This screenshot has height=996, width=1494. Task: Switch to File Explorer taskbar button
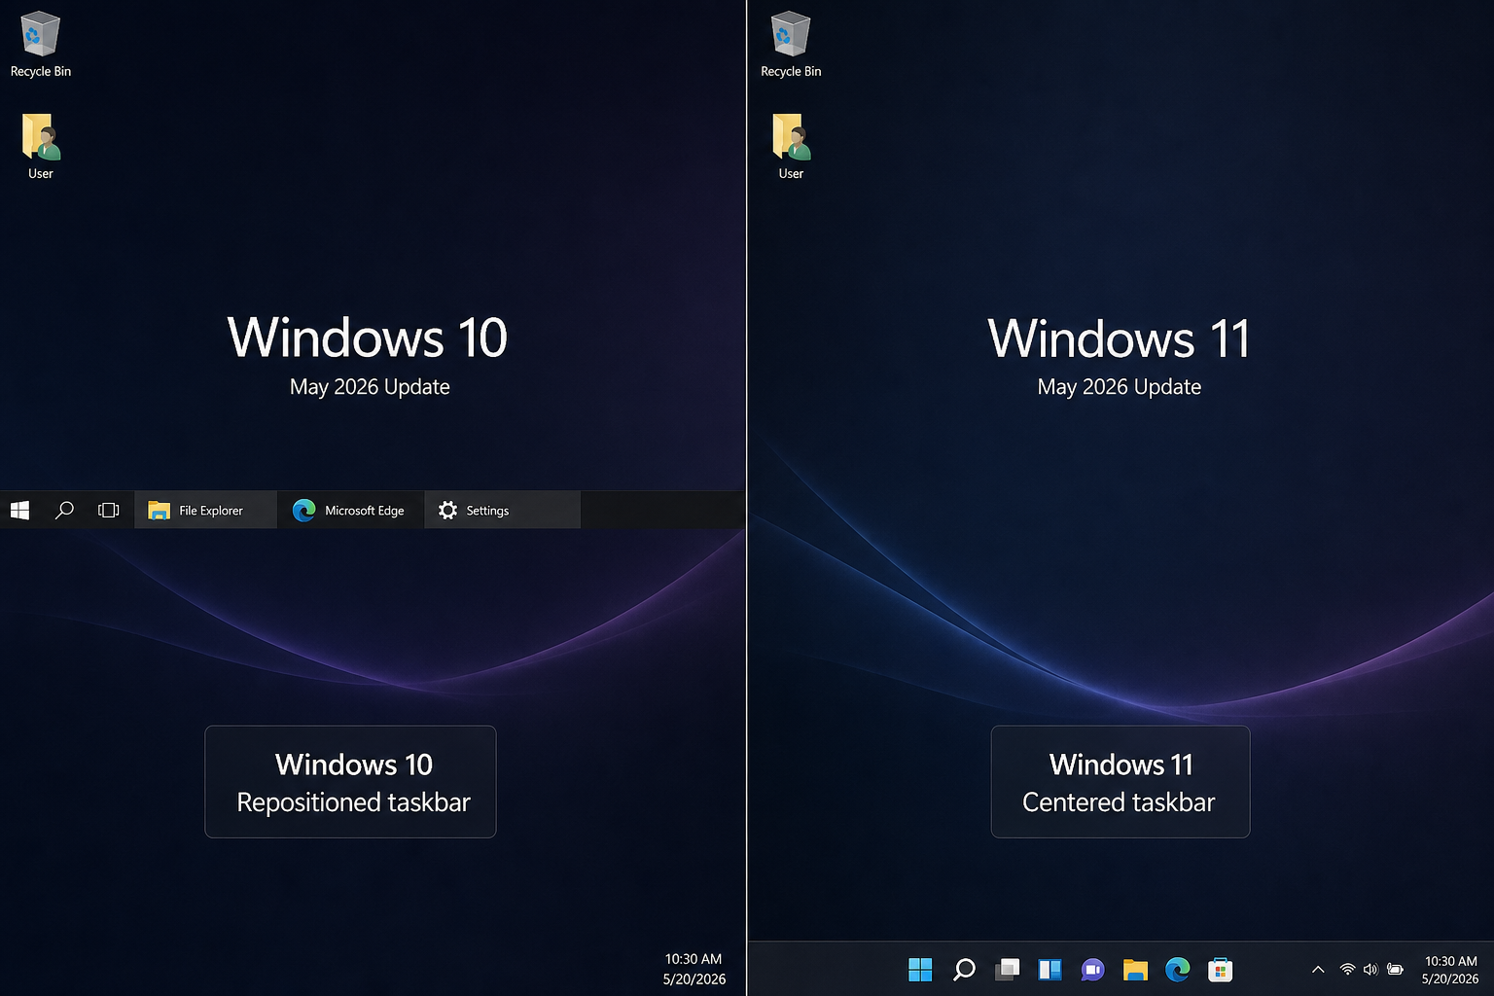click(205, 510)
